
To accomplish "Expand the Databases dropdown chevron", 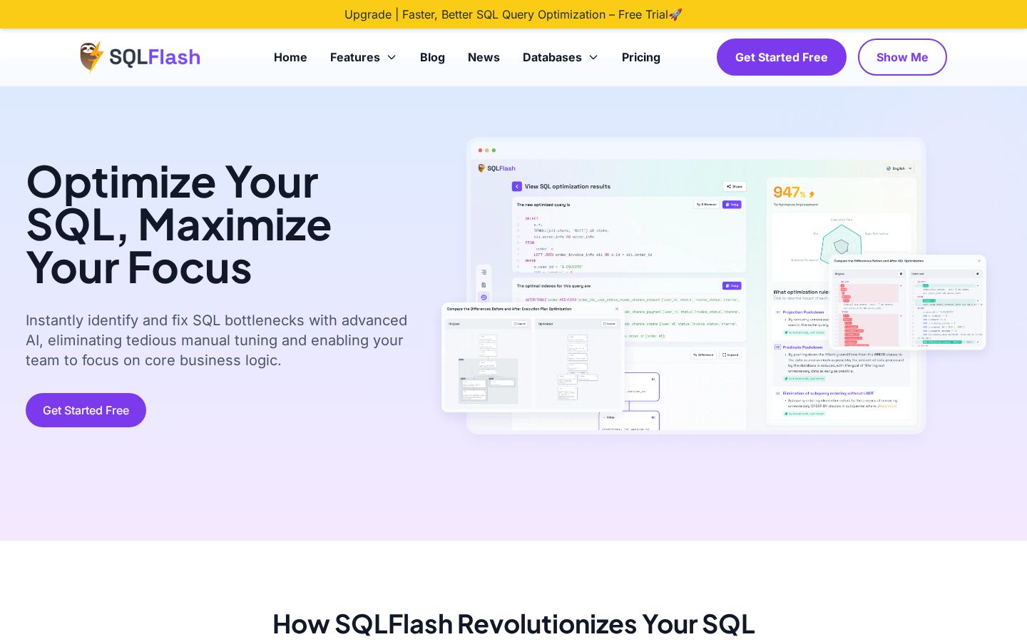I will click(x=593, y=57).
